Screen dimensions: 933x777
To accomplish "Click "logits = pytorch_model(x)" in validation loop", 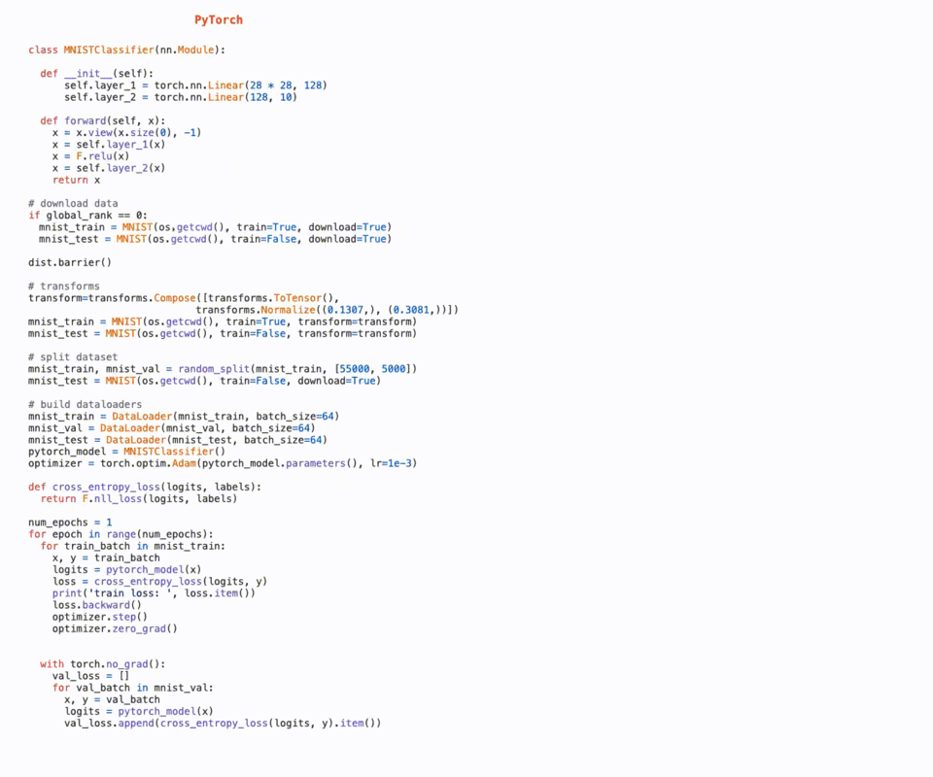I will [139, 712].
